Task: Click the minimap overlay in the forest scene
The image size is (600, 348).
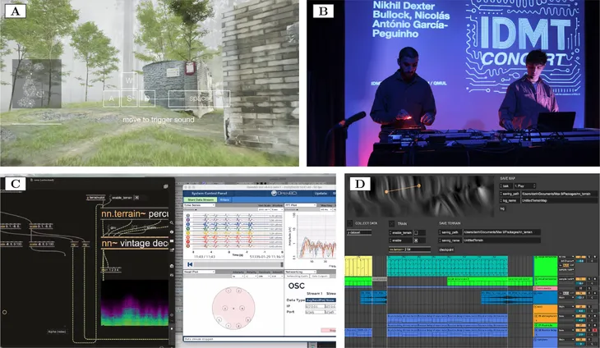Action: click(x=35, y=85)
